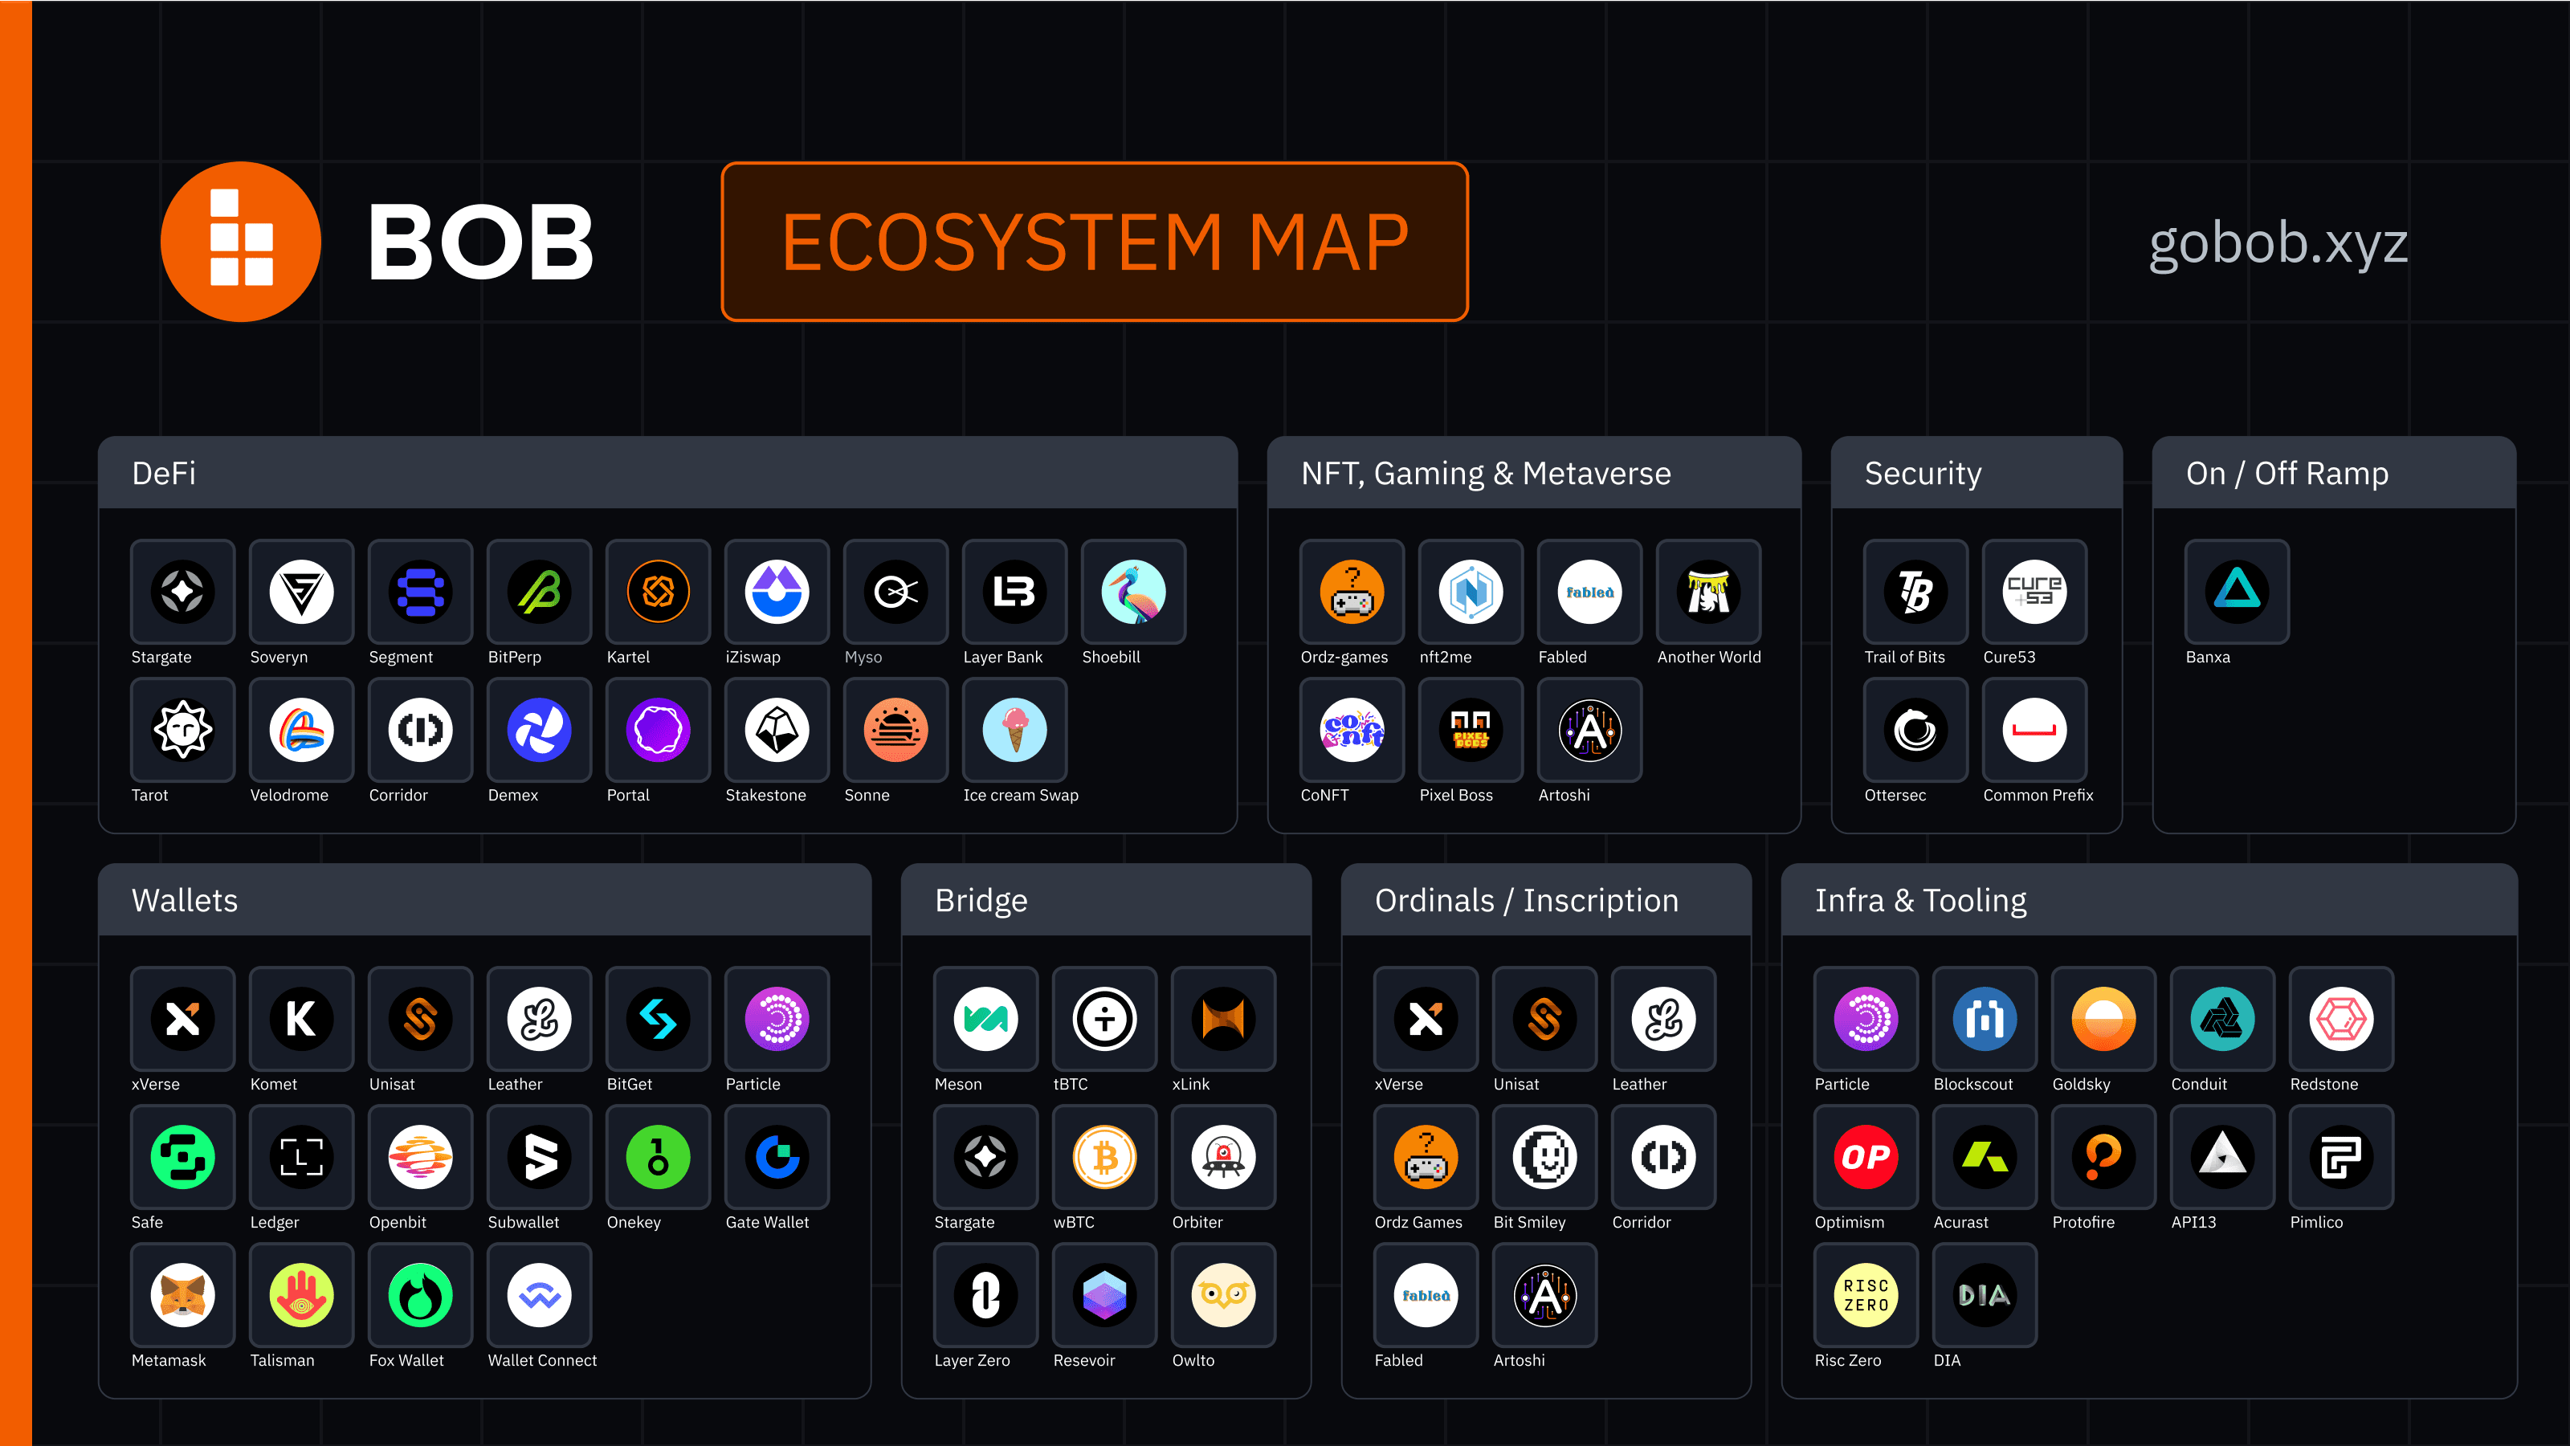Image resolution: width=2570 pixels, height=1446 pixels.
Task: Open the Sonne icon
Action: point(895,730)
